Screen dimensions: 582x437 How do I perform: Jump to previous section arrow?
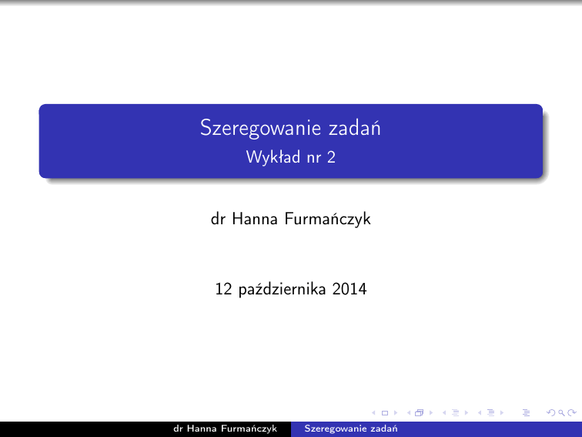478,414
